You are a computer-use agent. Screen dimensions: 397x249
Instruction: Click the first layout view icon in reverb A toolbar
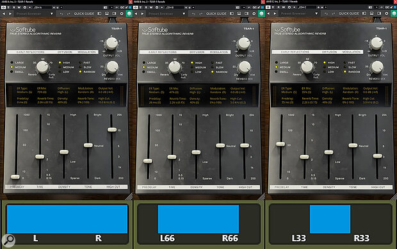click(99, 13)
